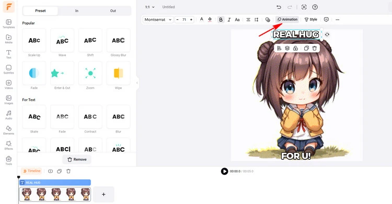Screen dimensions: 392x204
Task: Apply the popular Fade animation preset
Action: click(x=34, y=73)
